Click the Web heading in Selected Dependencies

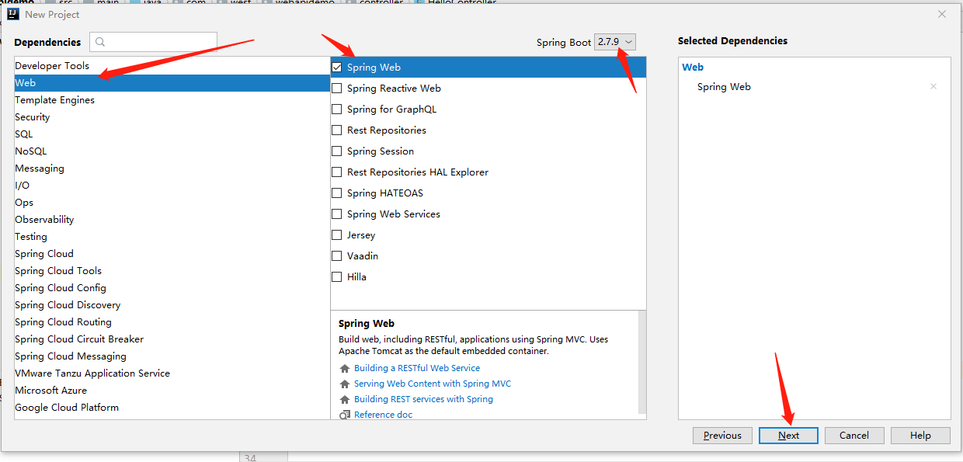click(693, 68)
